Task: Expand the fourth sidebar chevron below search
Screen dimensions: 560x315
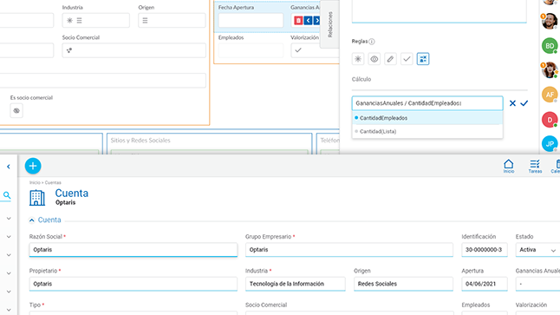Action: pos(9,273)
